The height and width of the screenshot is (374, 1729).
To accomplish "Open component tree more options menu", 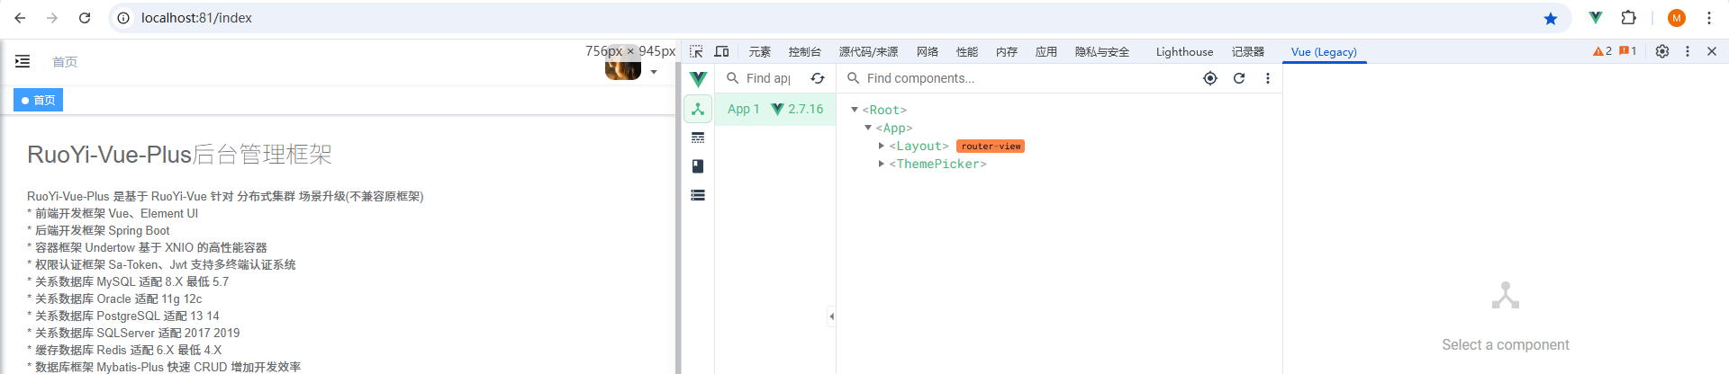I will point(1268,78).
